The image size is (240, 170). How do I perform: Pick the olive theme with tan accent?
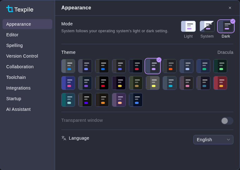(136, 83)
